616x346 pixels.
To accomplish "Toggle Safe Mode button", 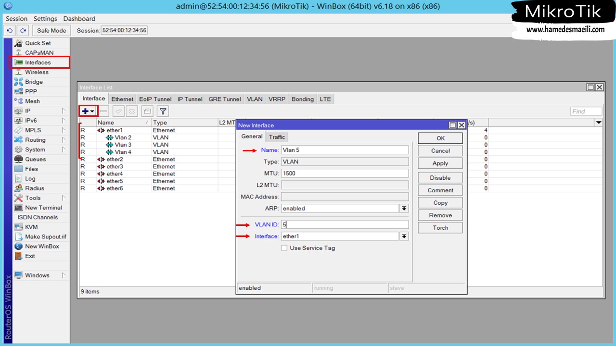I will [51, 30].
